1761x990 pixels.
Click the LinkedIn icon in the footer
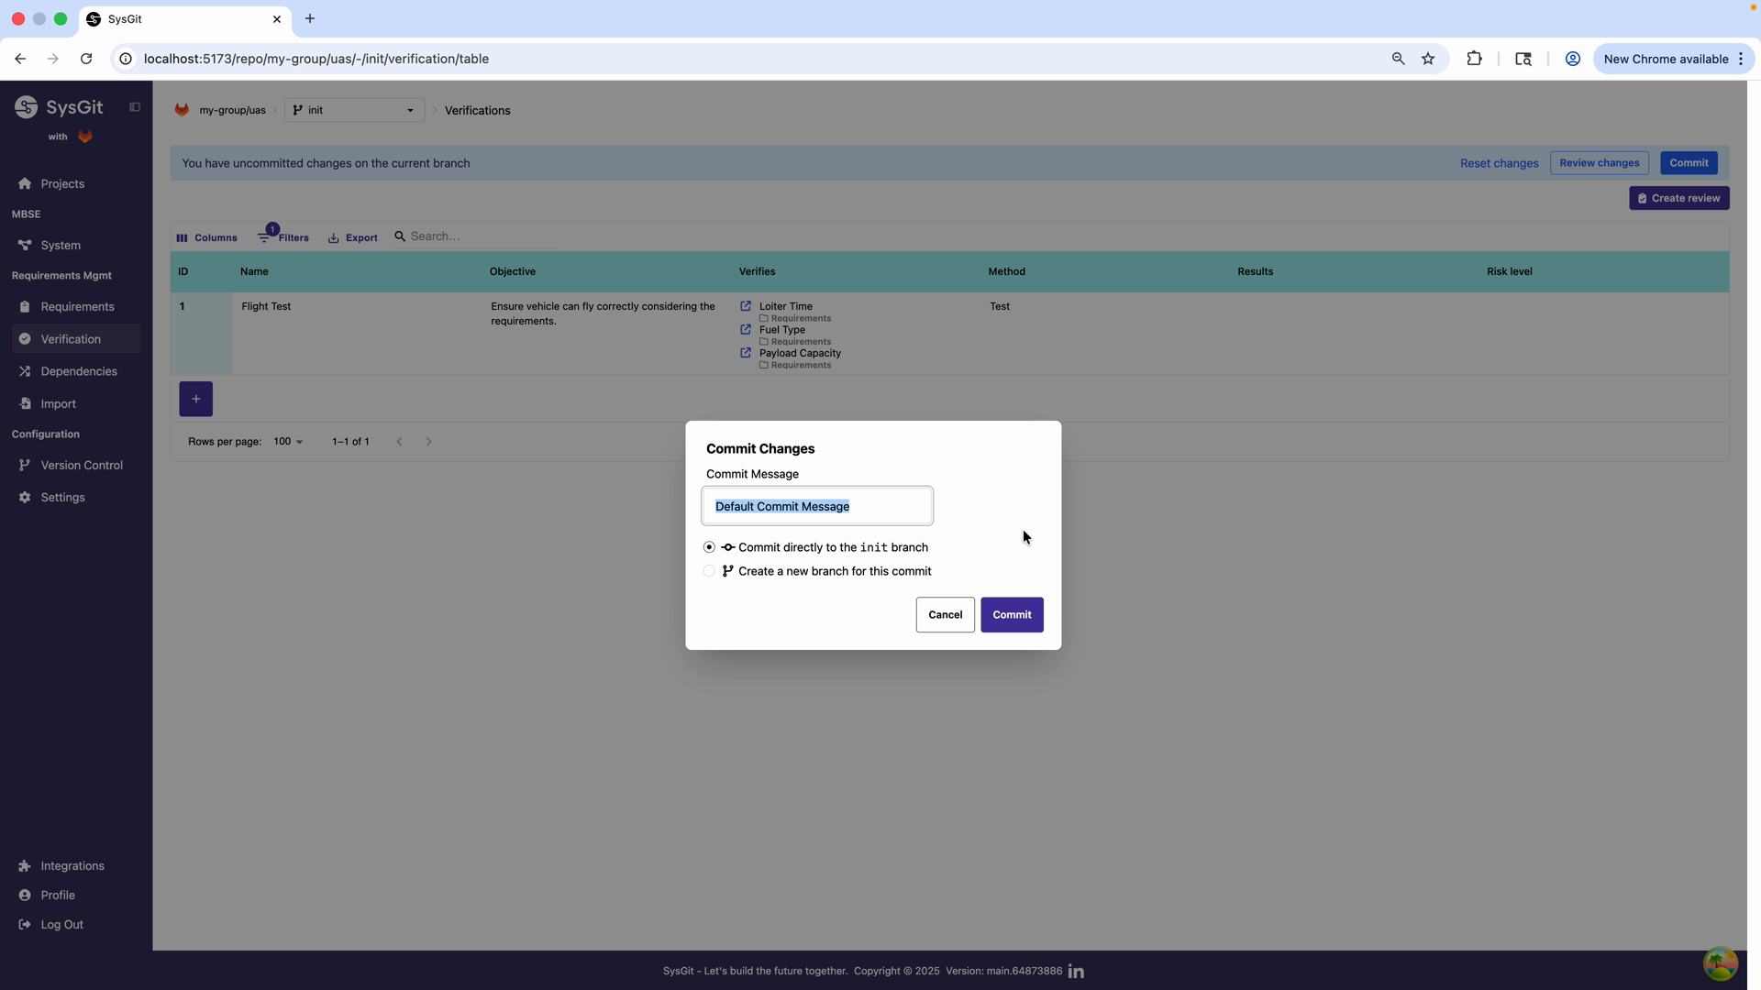point(1076,971)
